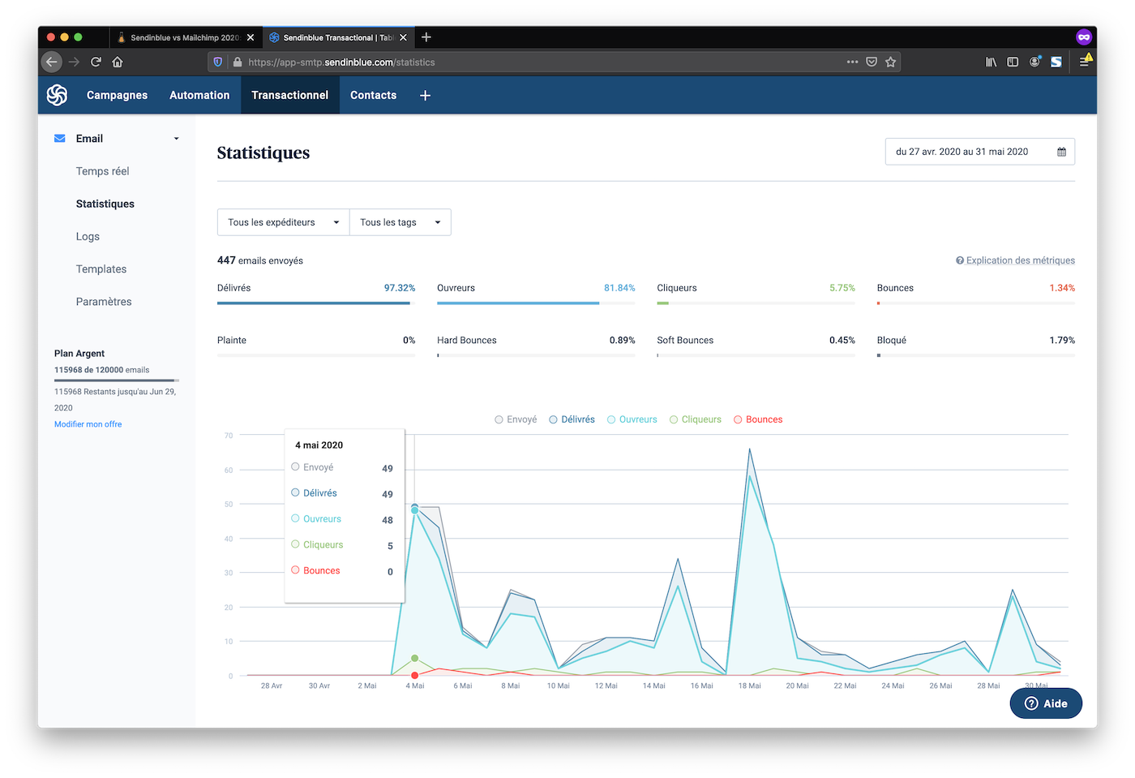Go to the browser home icon
The image size is (1135, 778).
point(118,62)
